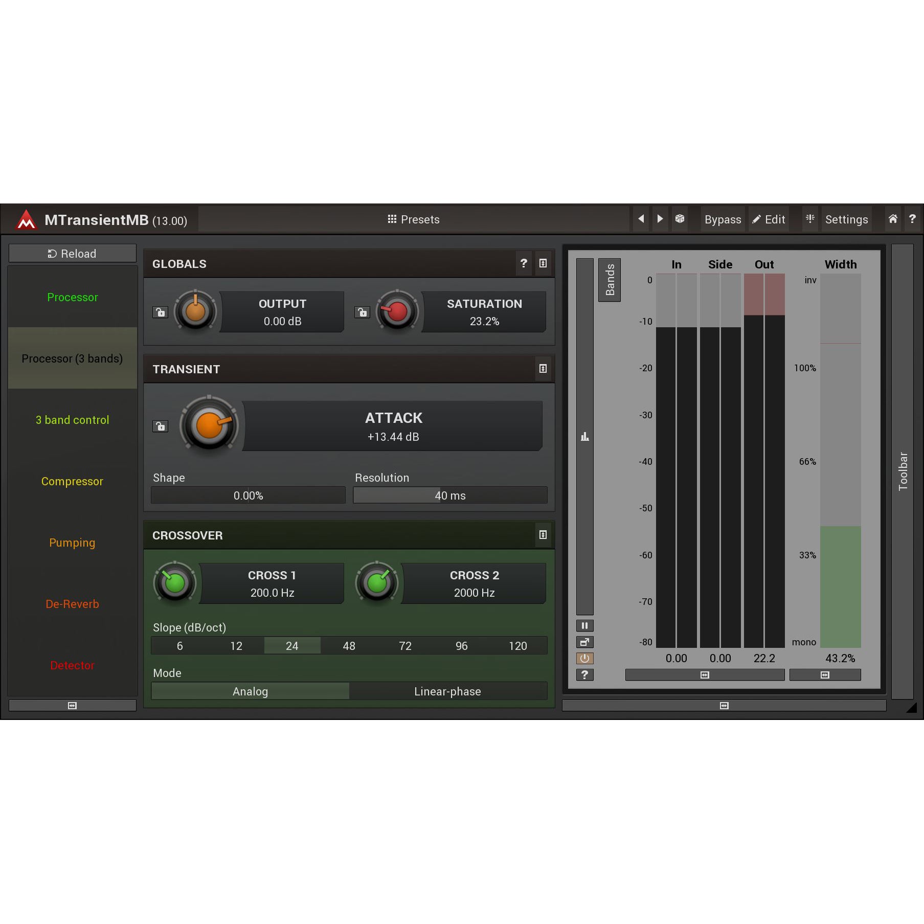Adjust the Resolution slider
The width and height of the screenshot is (924, 924).
pos(450,495)
